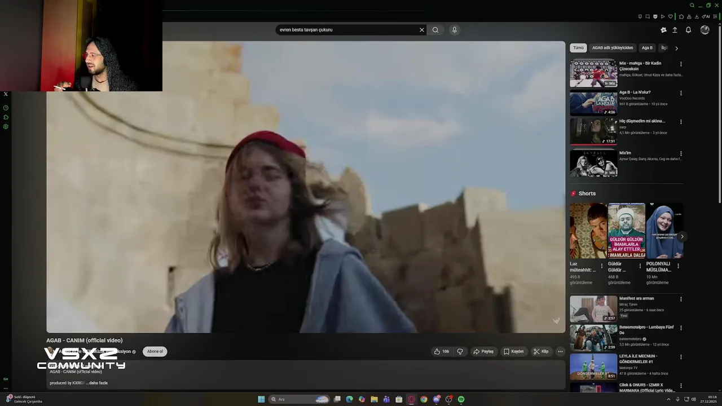722x406 pixels.
Task: Open Manifest ara arman video
Action: 593,309
